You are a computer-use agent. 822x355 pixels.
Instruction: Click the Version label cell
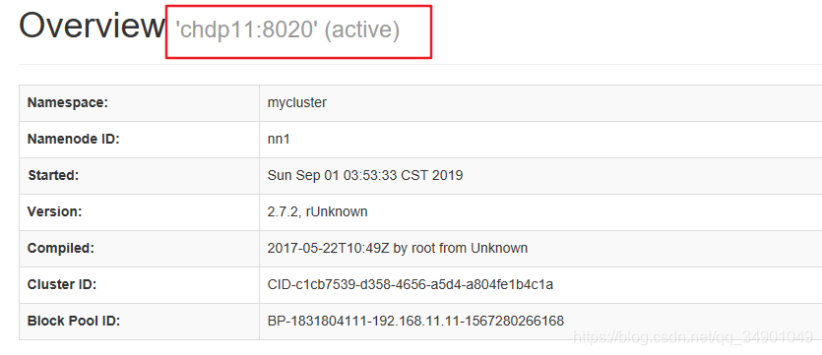coord(139,212)
